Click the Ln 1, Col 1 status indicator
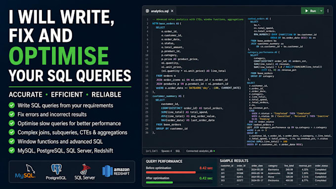The width and height of the screenshot is (336, 189). 152,151
